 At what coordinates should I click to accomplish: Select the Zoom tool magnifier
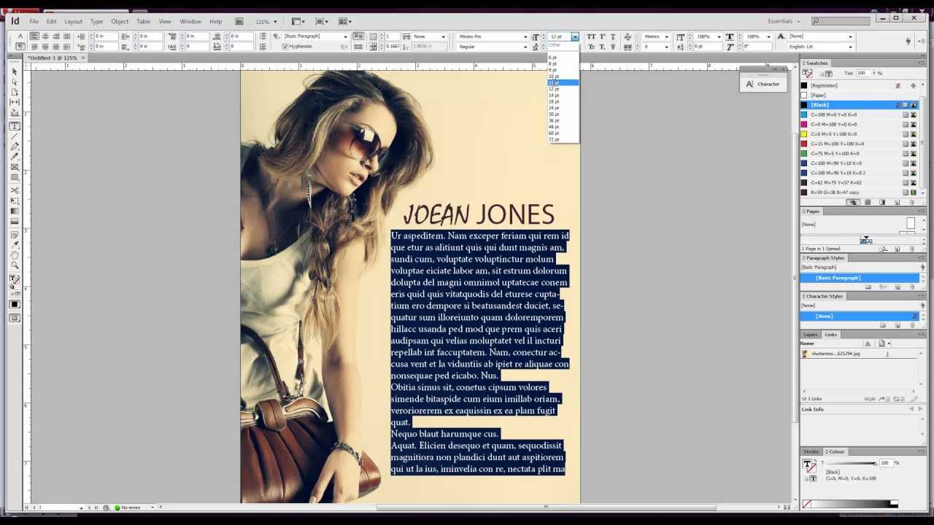(15, 265)
